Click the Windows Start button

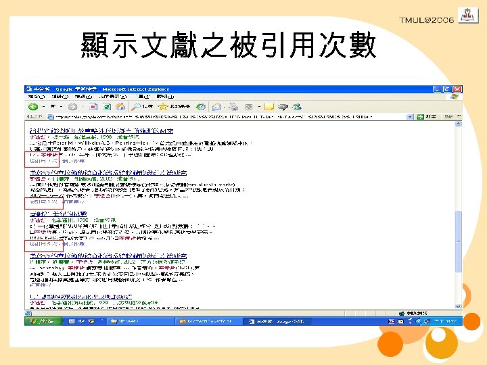pos(43,321)
